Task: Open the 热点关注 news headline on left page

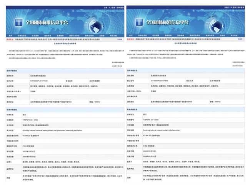Action: pyautogui.click(x=57, y=39)
